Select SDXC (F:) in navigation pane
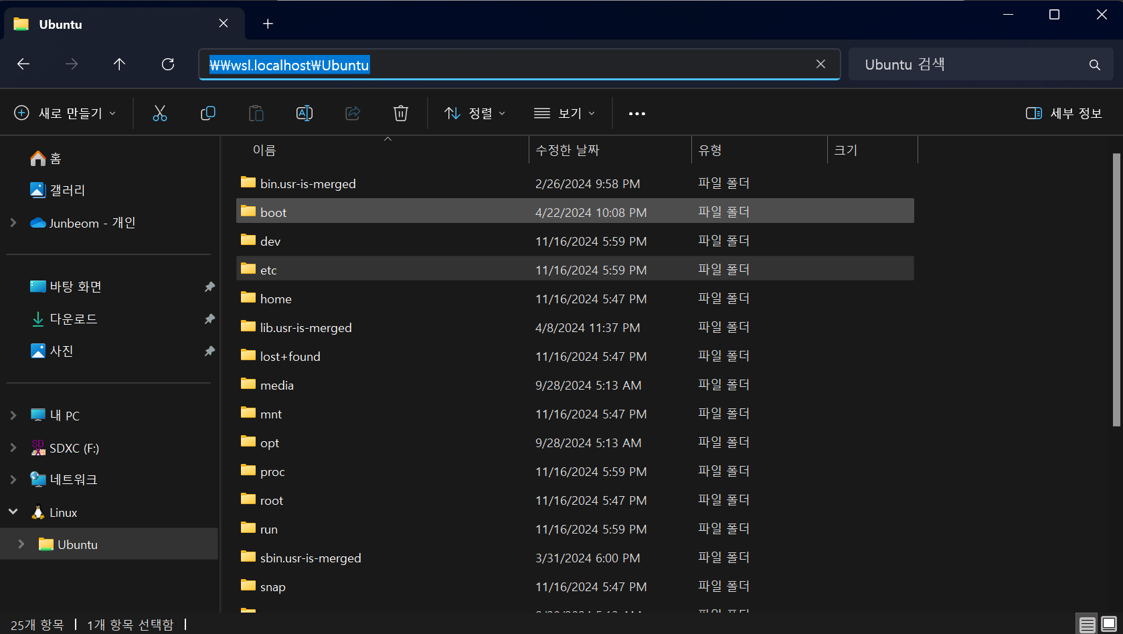This screenshot has height=634, width=1123. point(65,448)
